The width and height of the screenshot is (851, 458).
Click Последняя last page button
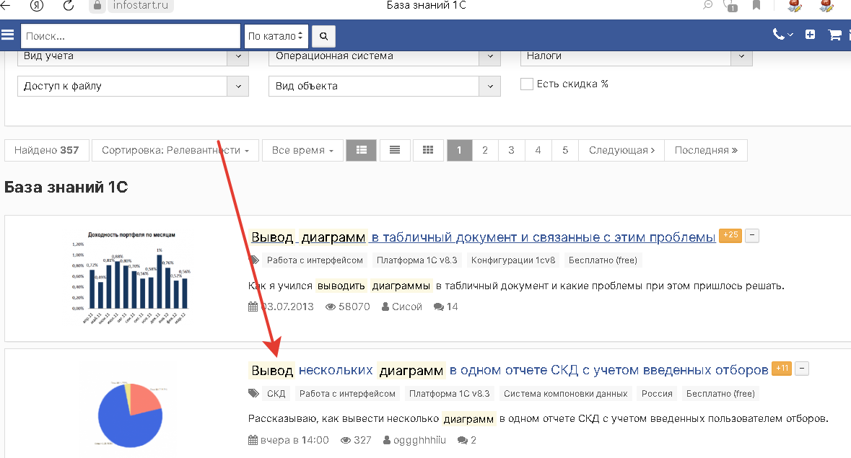tap(706, 150)
